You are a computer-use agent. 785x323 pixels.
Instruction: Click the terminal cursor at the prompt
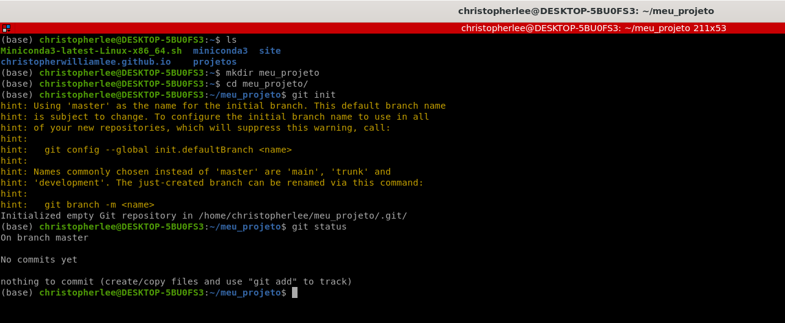point(294,292)
